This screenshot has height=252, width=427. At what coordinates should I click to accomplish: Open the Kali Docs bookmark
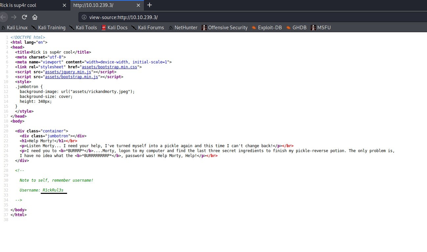pos(114,28)
